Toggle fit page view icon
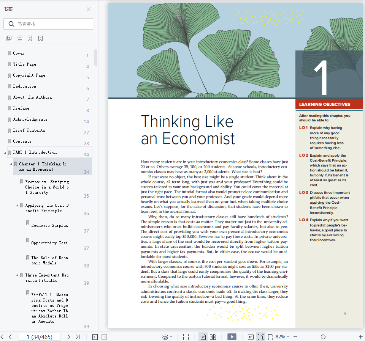Image resolution: width=365 pixels, height=341 pixels. click(261, 337)
